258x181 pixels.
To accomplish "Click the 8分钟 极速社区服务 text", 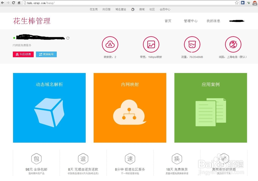I will 130,169.
